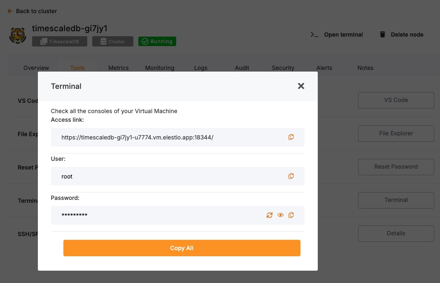Screen dimensions: 440x283
Task: Copy the access link to clipboard
Action: pos(291,137)
